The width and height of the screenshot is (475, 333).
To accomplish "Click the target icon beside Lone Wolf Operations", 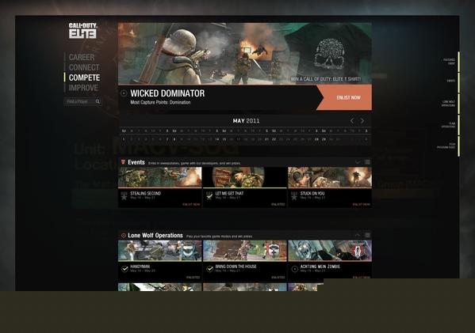I will click(x=123, y=236).
